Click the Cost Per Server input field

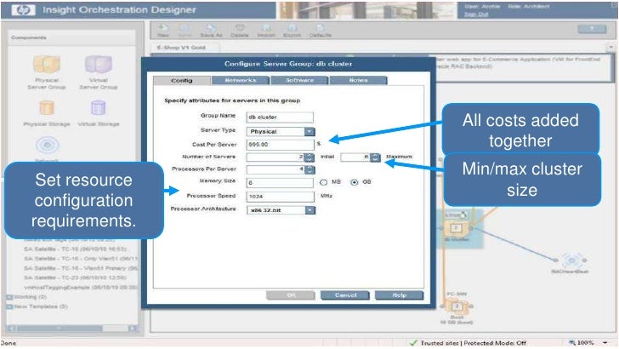tap(280, 145)
